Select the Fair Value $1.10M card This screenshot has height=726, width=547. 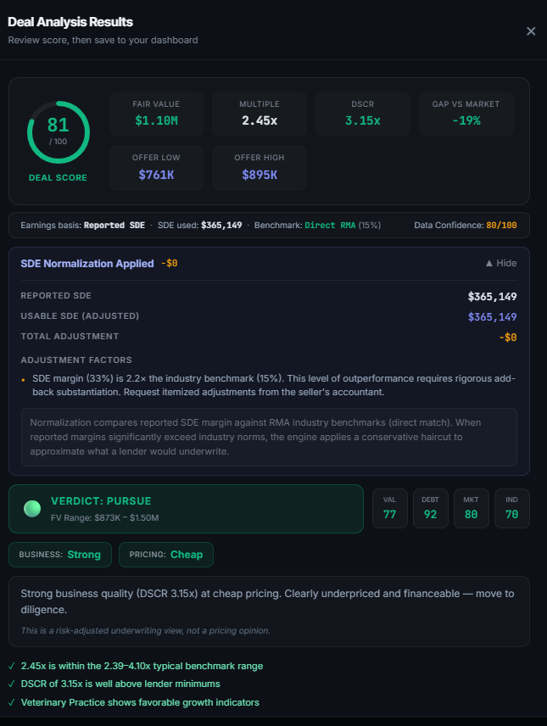pyautogui.click(x=156, y=114)
